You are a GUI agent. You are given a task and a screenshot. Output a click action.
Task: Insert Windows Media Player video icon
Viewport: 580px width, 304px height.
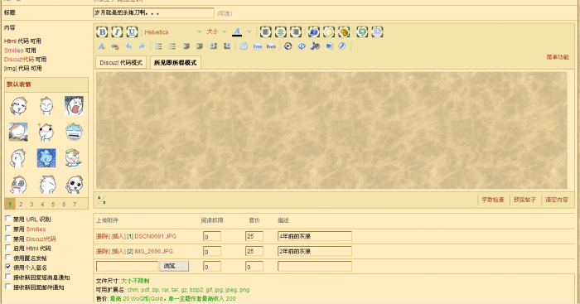[288, 46]
